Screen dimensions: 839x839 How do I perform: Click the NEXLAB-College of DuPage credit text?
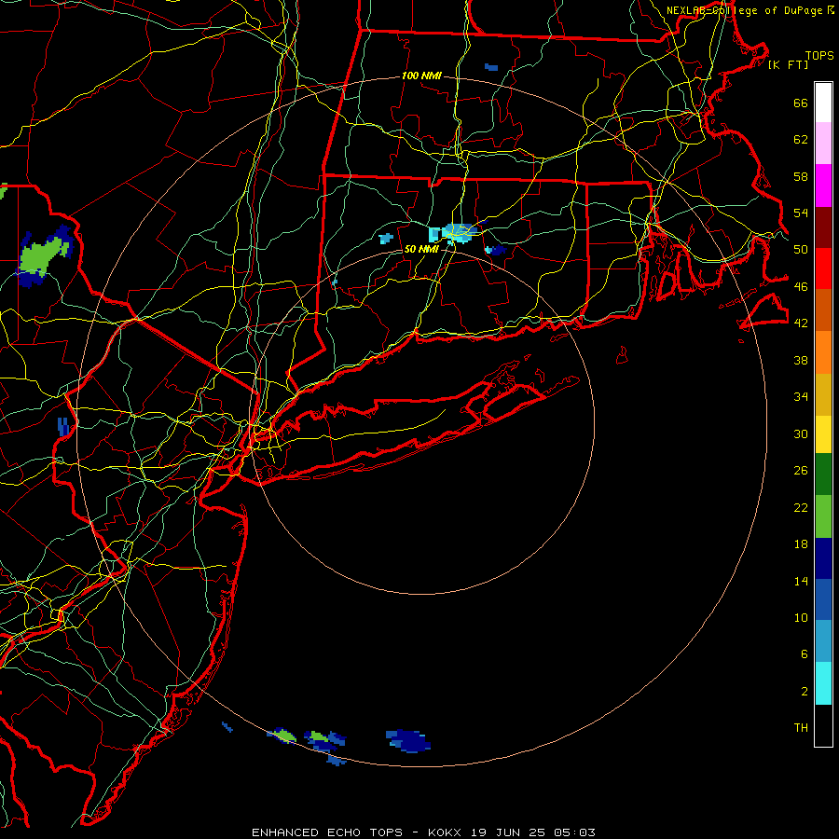point(745,10)
